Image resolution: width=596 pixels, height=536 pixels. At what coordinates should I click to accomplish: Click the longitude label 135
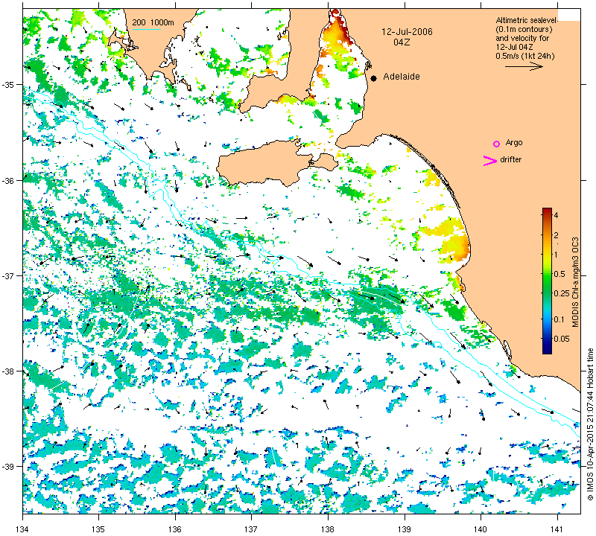click(99, 529)
